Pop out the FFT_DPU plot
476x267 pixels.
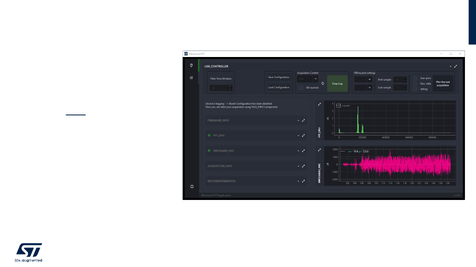click(x=319, y=104)
